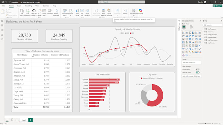Open the Dataverse connector
Image resolution: width=223 pixels, height=125 pixels.
pyautogui.click(x=50, y=11)
